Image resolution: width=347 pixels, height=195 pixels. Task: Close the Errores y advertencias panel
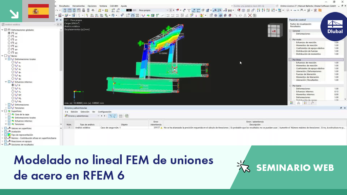tap(345, 108)
